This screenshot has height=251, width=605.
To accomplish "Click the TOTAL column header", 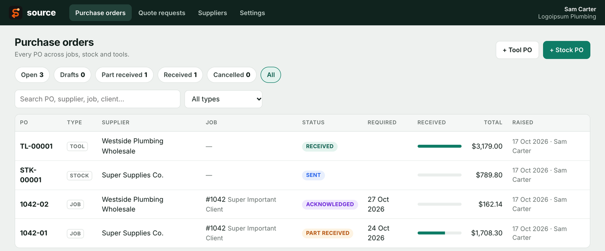I will point(493,122).
